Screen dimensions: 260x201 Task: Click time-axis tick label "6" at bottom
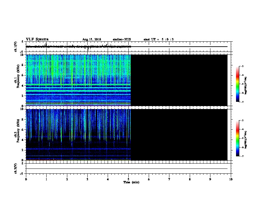(x=149, y=179)
